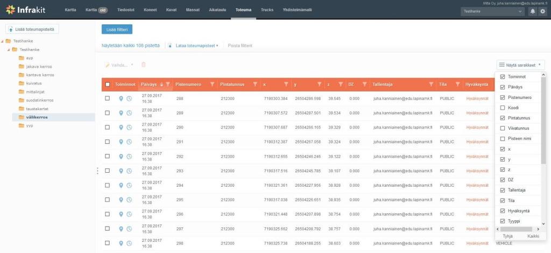Click Tyhjä to clear column selection
The width and height of the screenshot is (551, 253).
pos(507,236)
